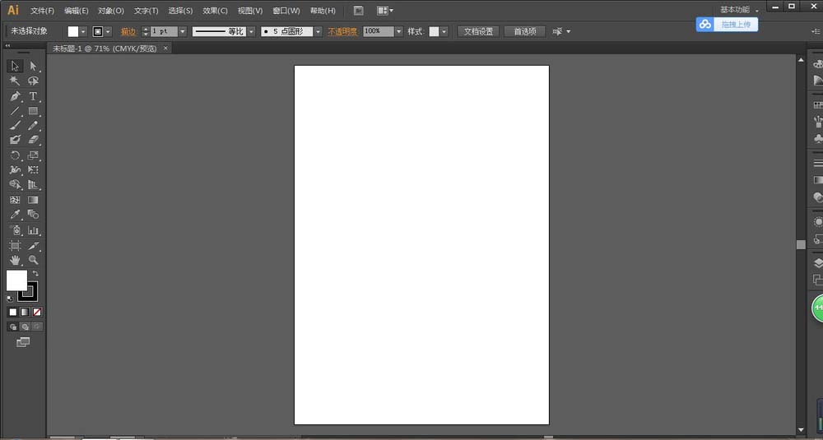Select the Pen tool
This screenshot has width=823, height=440.
[x=15, y=96]
